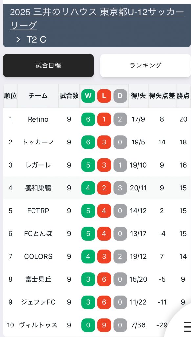Click the 試合数 column header

[x=69, y=96]
